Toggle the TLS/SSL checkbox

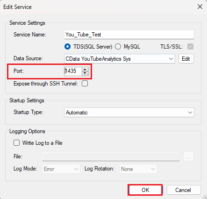190,47
